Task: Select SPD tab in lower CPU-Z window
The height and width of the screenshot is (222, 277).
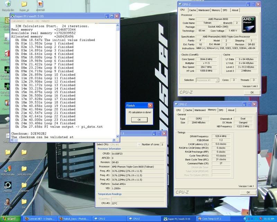Action: point(221,110)
